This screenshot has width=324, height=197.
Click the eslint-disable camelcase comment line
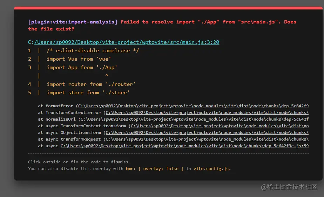93,50
